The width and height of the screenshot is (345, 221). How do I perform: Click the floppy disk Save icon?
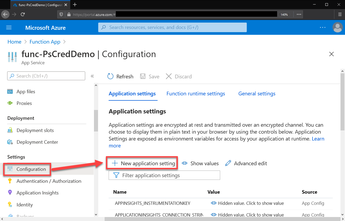pos(143,76)
